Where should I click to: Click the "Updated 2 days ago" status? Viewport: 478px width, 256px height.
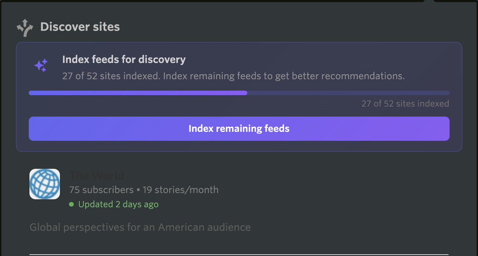coord(118,204)
